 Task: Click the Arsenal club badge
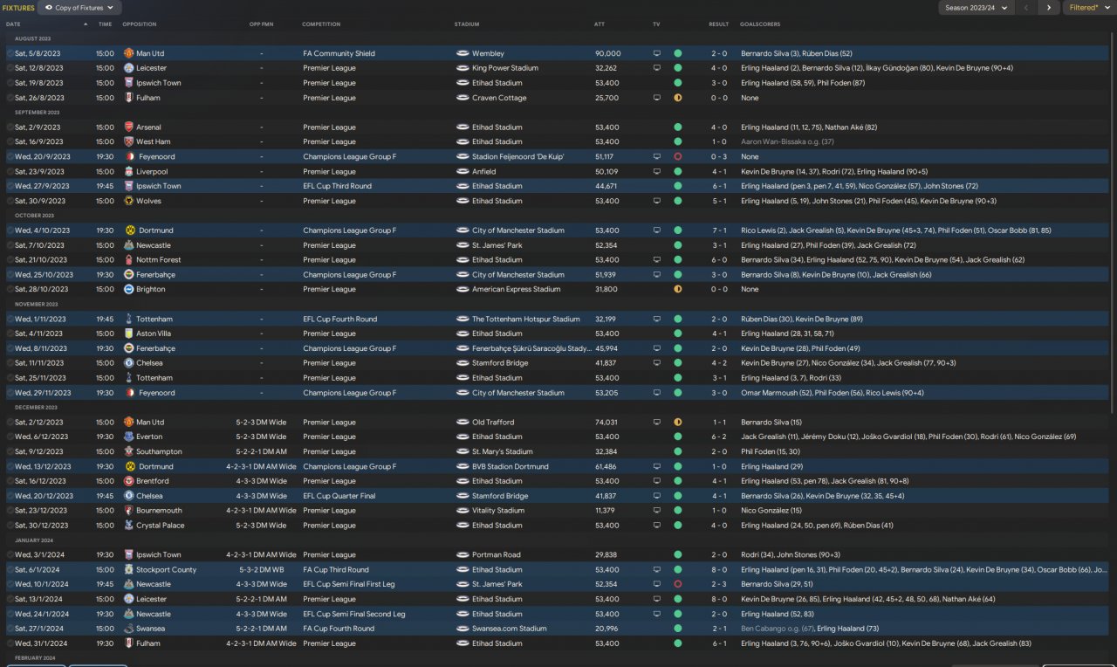[129, 127]
